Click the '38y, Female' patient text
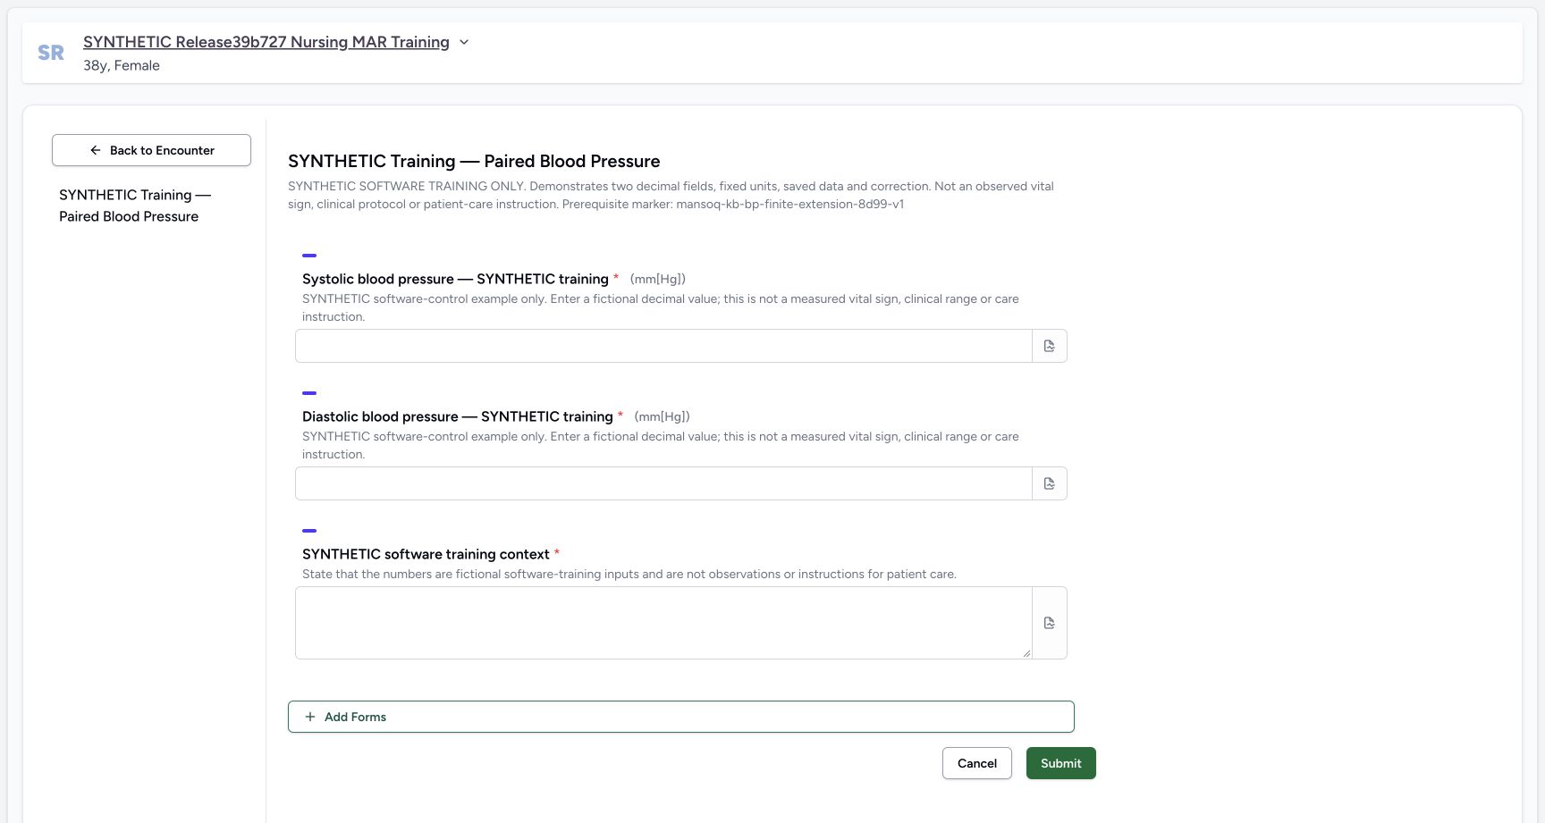The image size is (1545, 823). pyautogui.click(x=122, y=65)
